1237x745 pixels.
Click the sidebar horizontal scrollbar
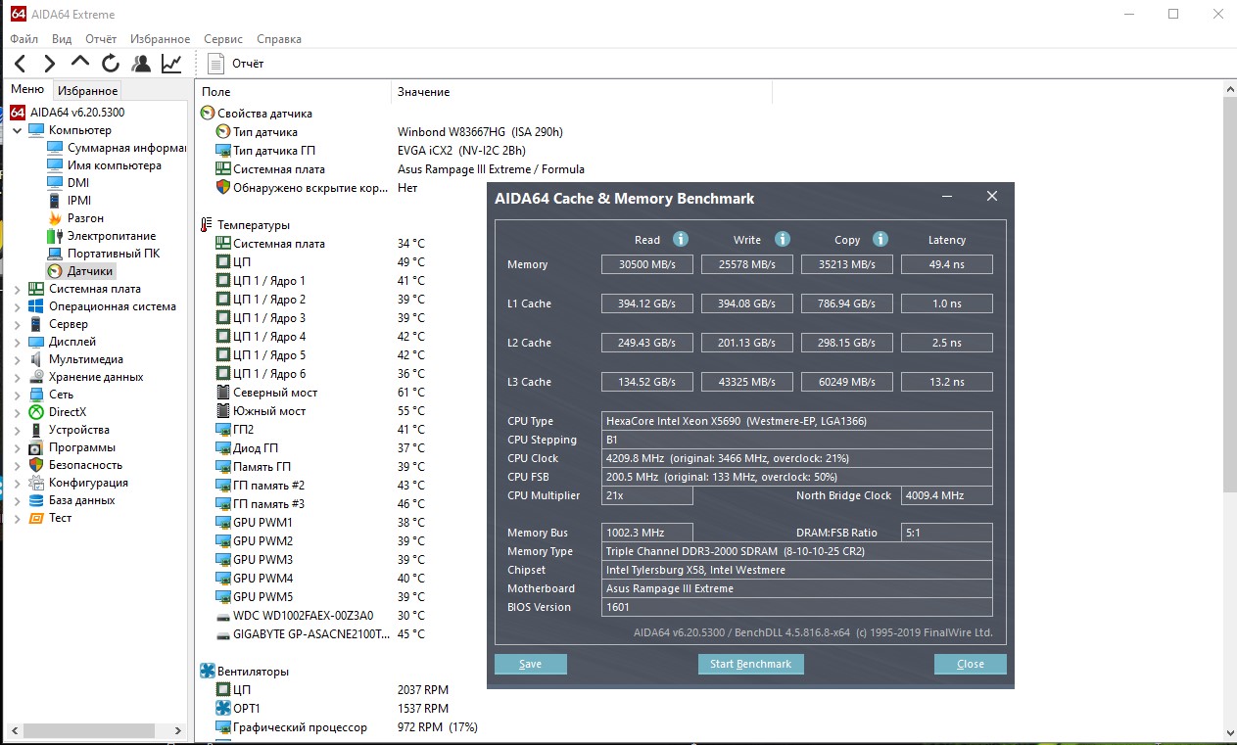90,730
